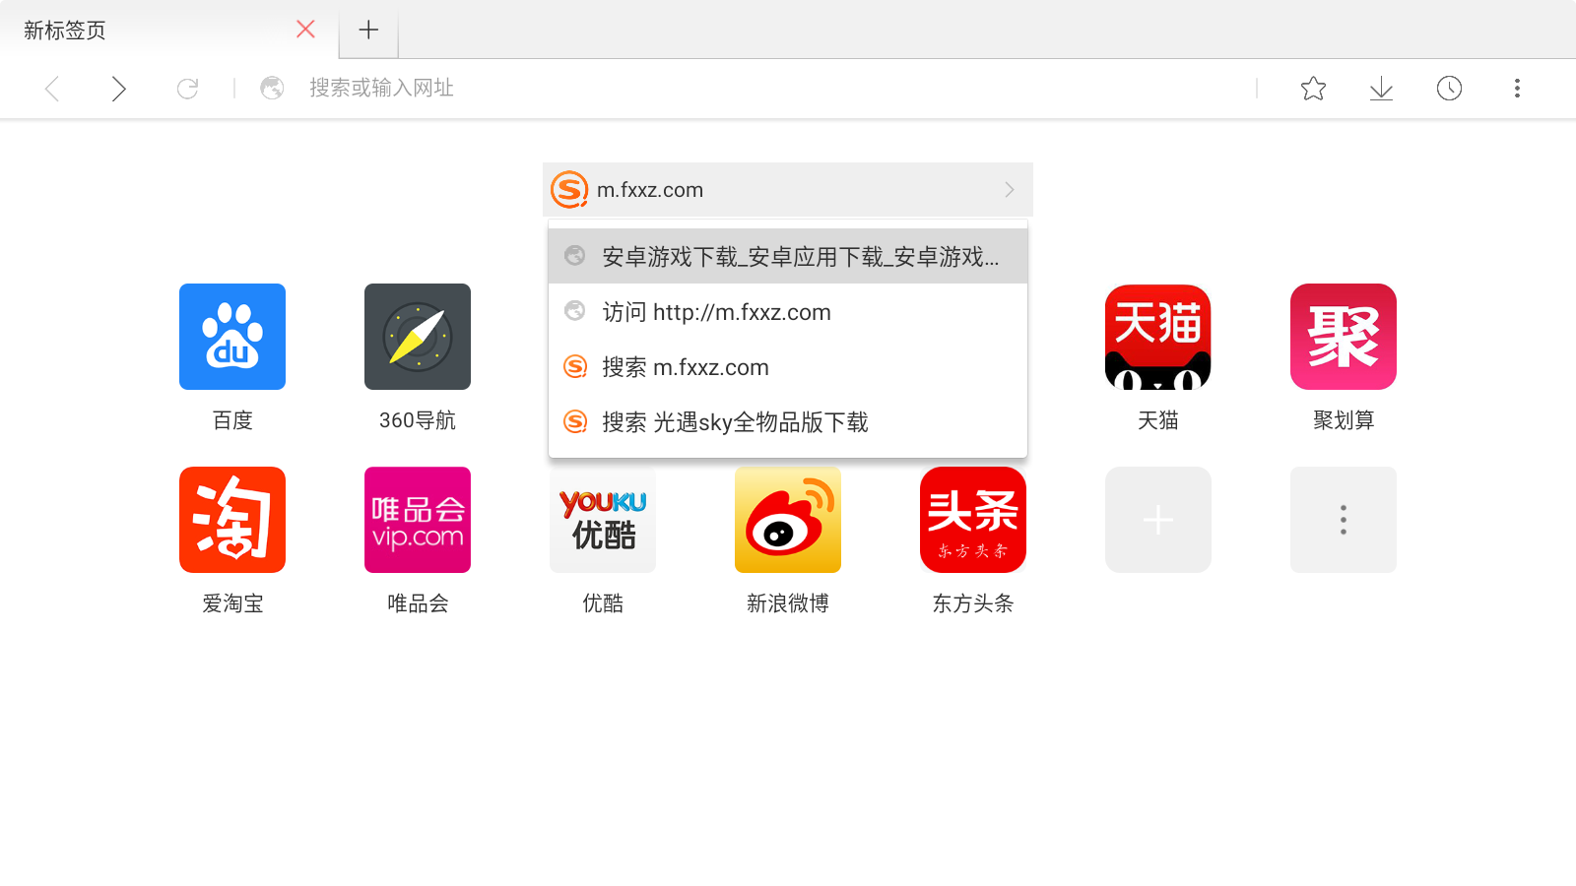Image resolution: width=1576 pixels, height=886 pixels.
Task: Add a shortcut with the plus tile
Action: pos(1158,520)
